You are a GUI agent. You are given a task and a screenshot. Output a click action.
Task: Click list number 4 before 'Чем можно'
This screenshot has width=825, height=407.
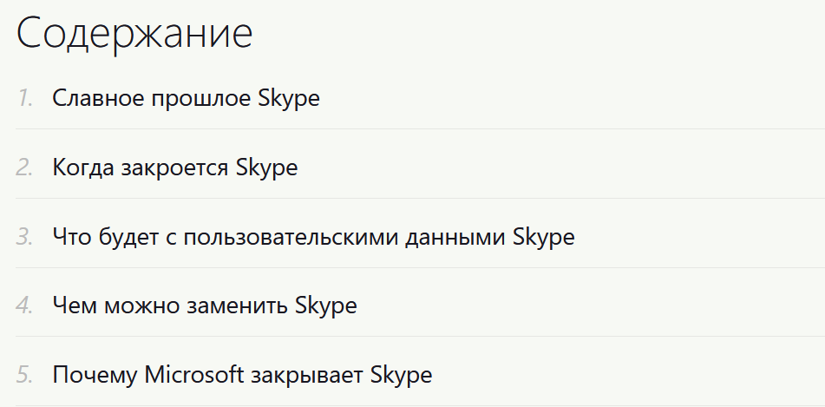25,305
